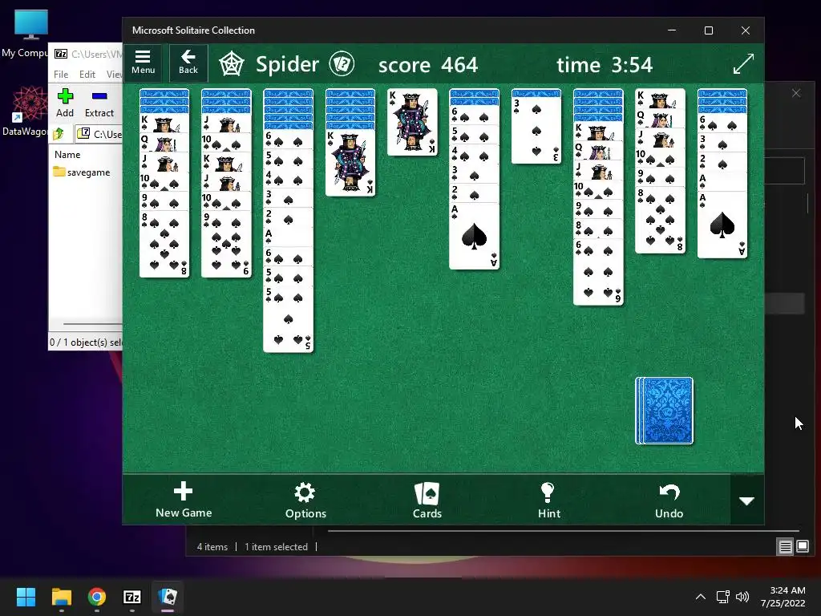Open File Explorer from the taskbar

point(61,597)
